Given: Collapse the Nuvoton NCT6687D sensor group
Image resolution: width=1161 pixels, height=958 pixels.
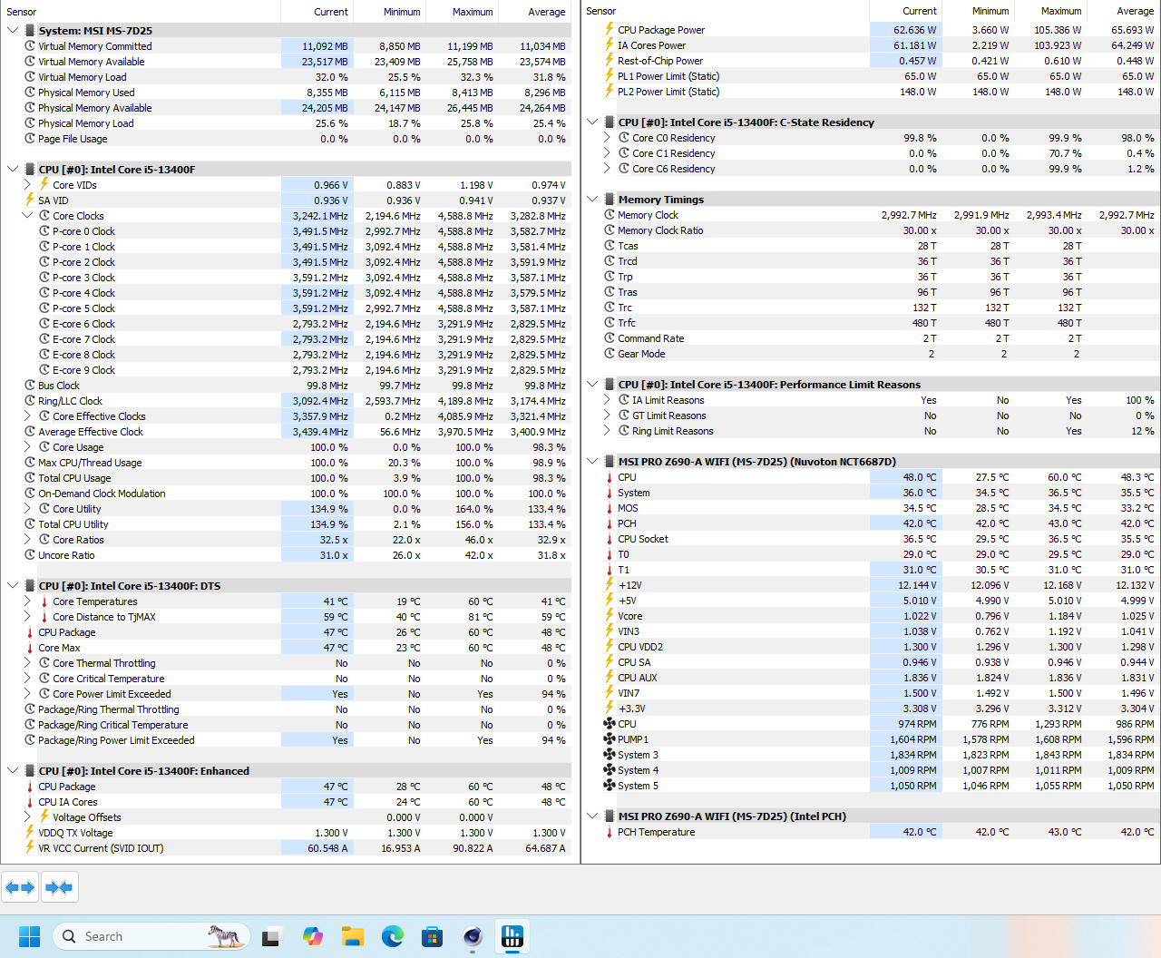Looking at the screenshot, I should click(592, 462).
